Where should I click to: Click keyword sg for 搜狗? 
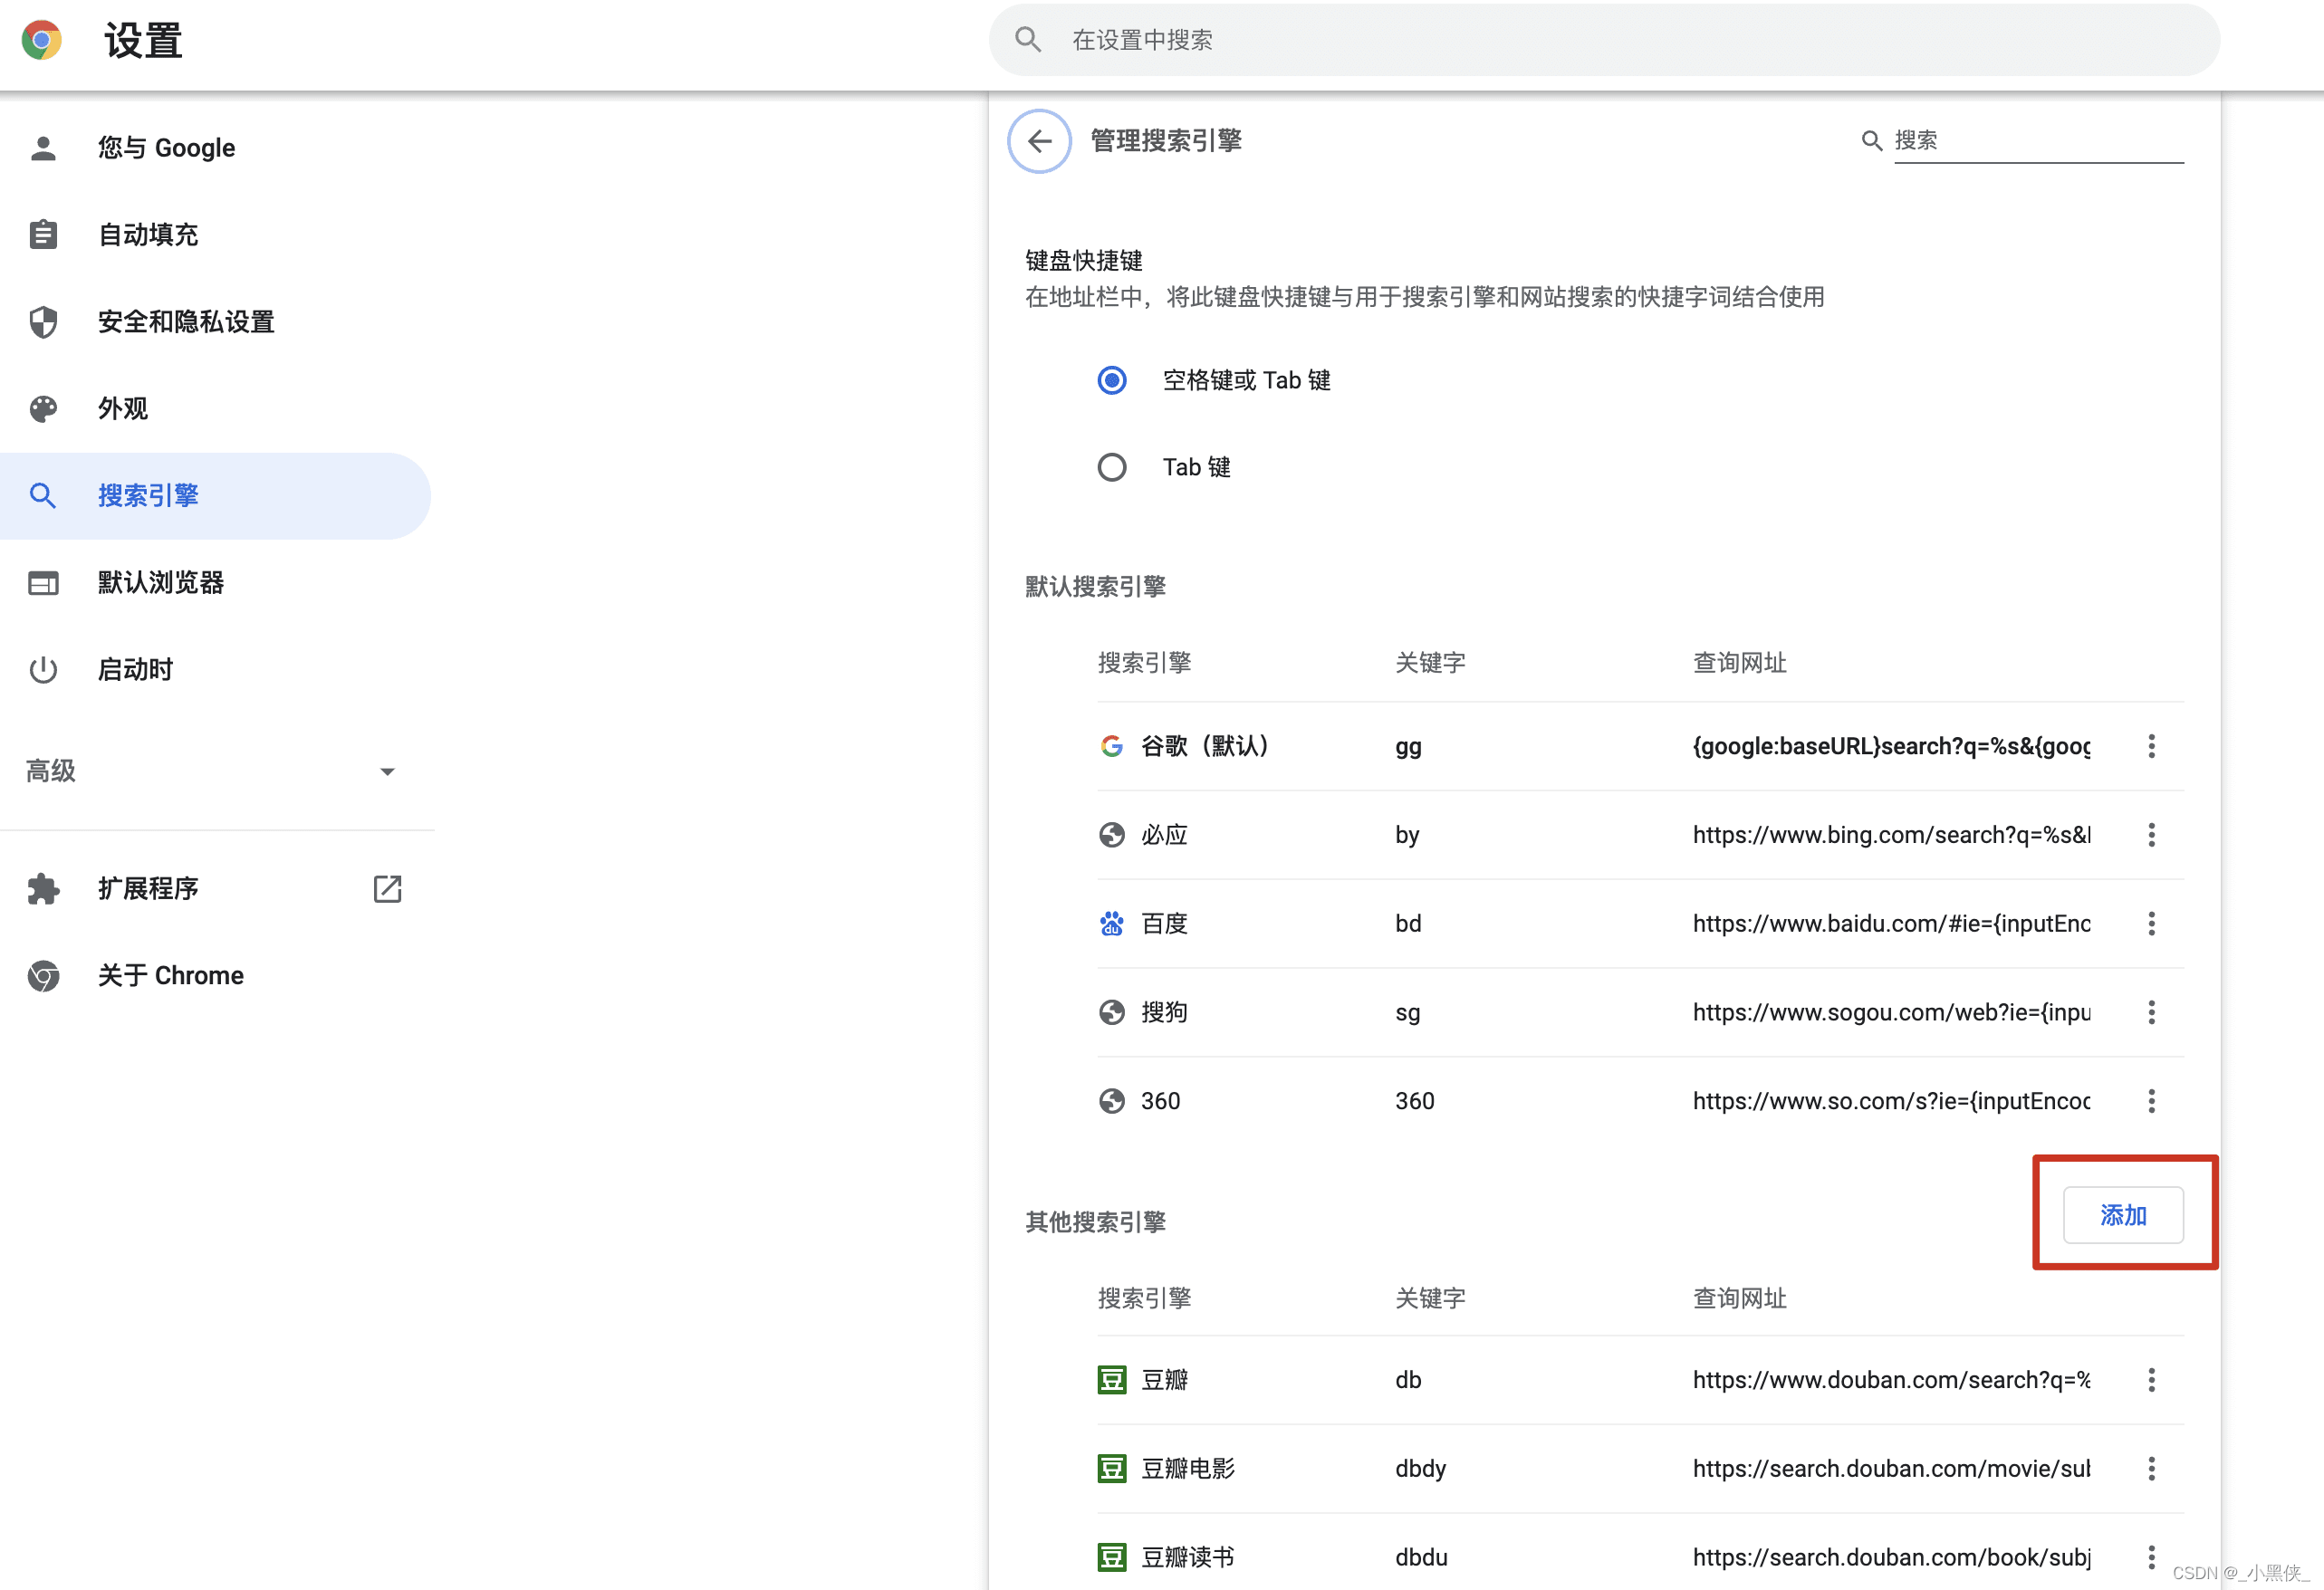point(1407,1013)
